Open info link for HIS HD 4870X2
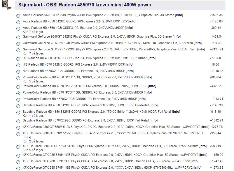The height and width of the screenshot is (171, 234). point(130,71)
